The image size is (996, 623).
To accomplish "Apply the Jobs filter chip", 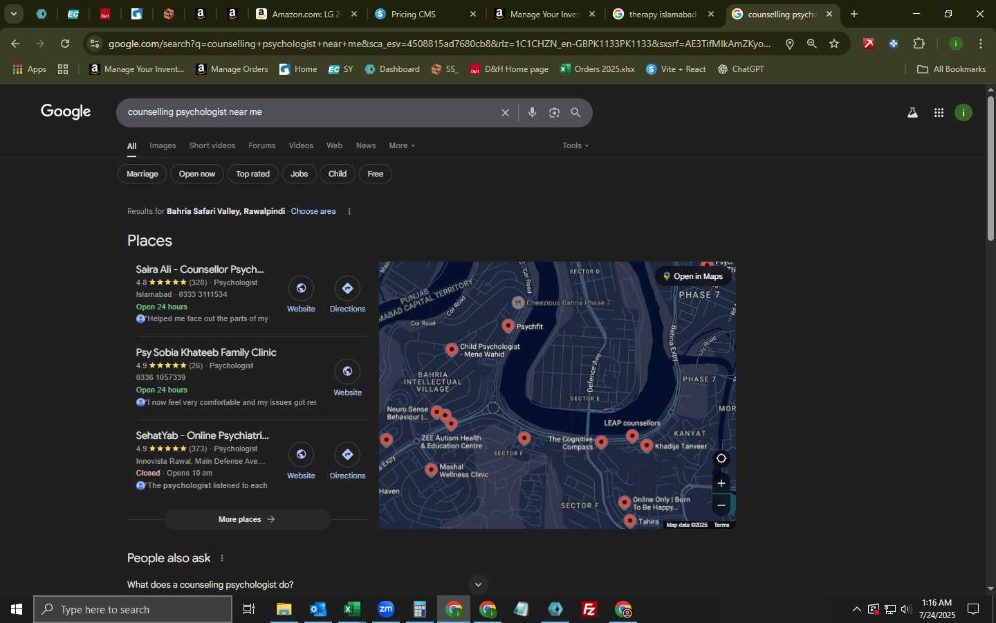I will pyautogui.click(x=299, y=174).
